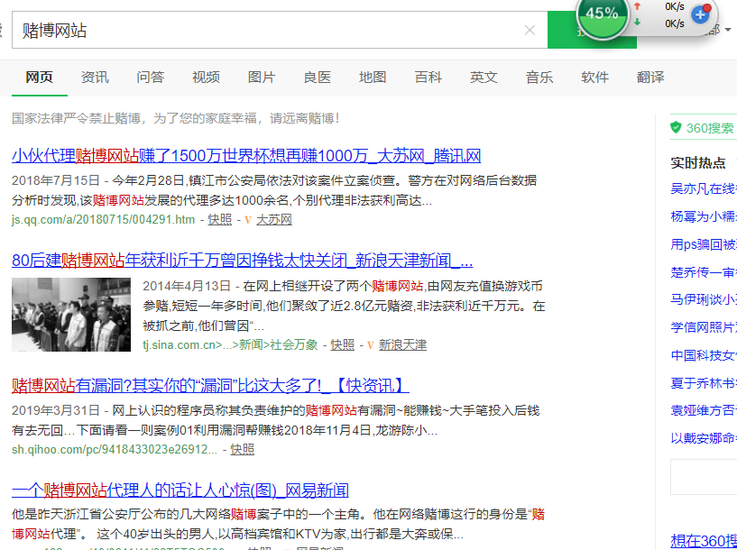This screenshot has height=550, width=737.
Task: Focus the search input containing 赌博网站
Action: pyautogui.click(x=280, y=31)
